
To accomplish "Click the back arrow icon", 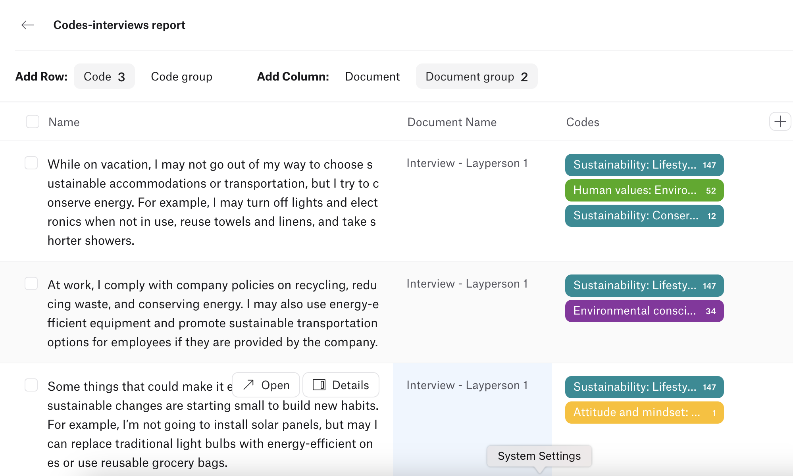I will (28, 25).
